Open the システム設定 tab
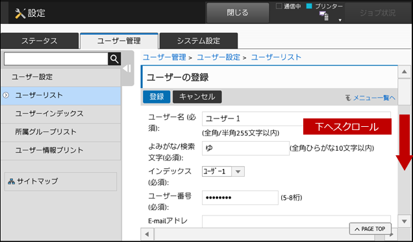The width and height of the screenshot is (413, 242). [x=199, y=41]
